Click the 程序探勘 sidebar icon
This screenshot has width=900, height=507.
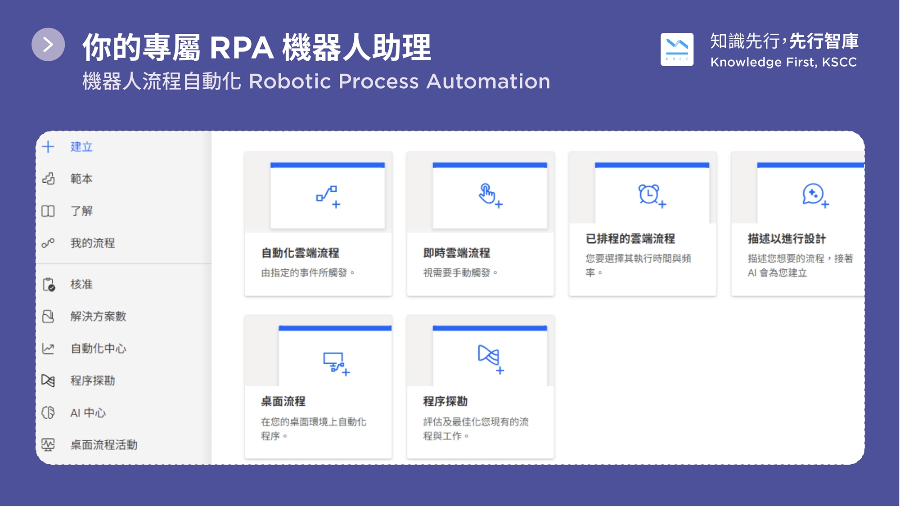coord(48,381)
